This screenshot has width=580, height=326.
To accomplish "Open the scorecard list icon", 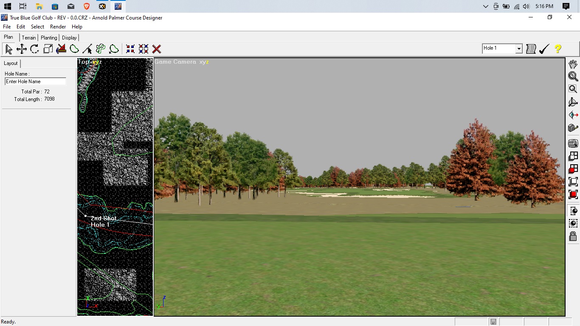I will [x=531, y=49].
